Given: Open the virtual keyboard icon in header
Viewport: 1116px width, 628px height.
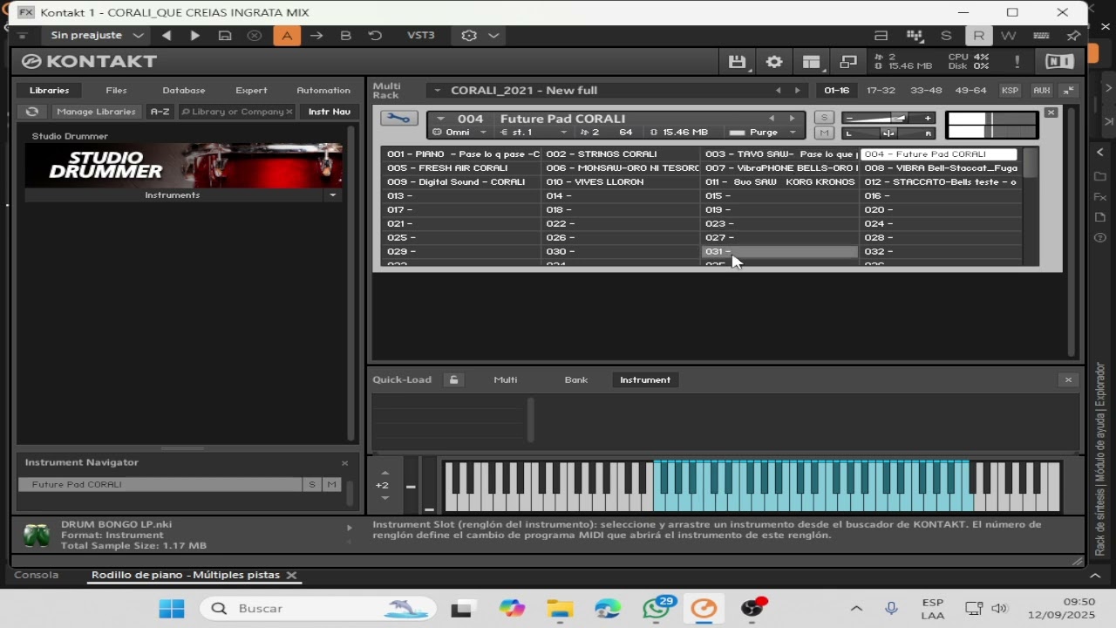Looking at the screenshot, I should (1041, 36).
